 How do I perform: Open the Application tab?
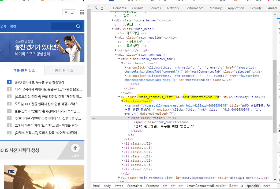[x=236, y=8]
